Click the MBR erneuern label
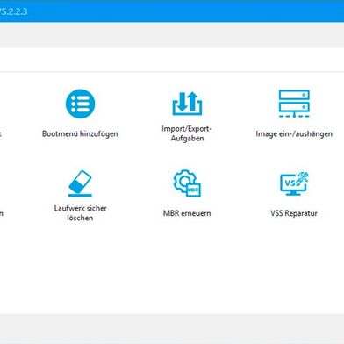Viewport: 344px width, 344px height. click(x=187, y=213)
